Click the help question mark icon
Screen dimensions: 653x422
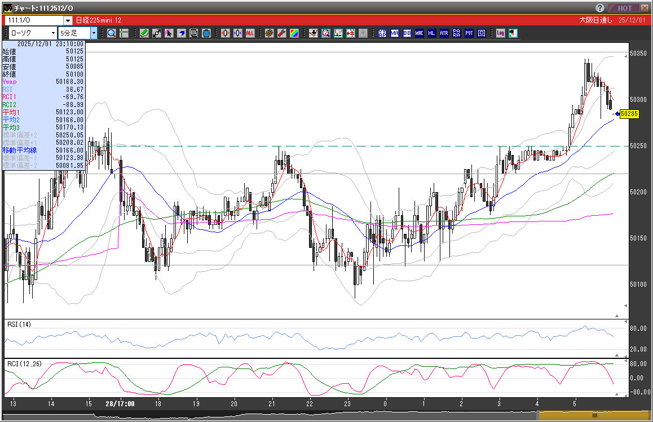pyautogui.click(x=600, y=8)
